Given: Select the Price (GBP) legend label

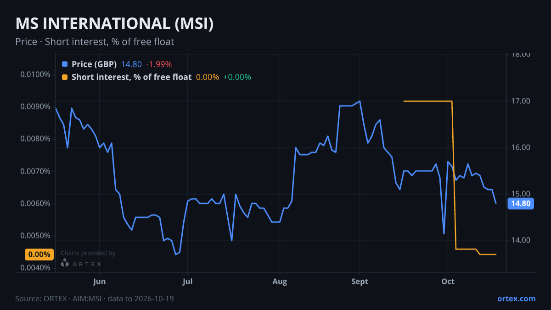Looking at the screenshot, I should point(94,64).
